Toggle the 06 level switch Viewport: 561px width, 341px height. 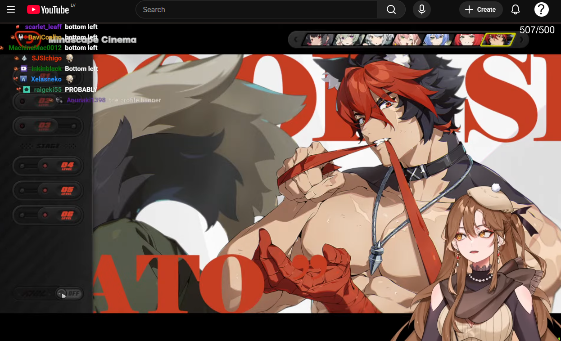(x=48, y=215)
